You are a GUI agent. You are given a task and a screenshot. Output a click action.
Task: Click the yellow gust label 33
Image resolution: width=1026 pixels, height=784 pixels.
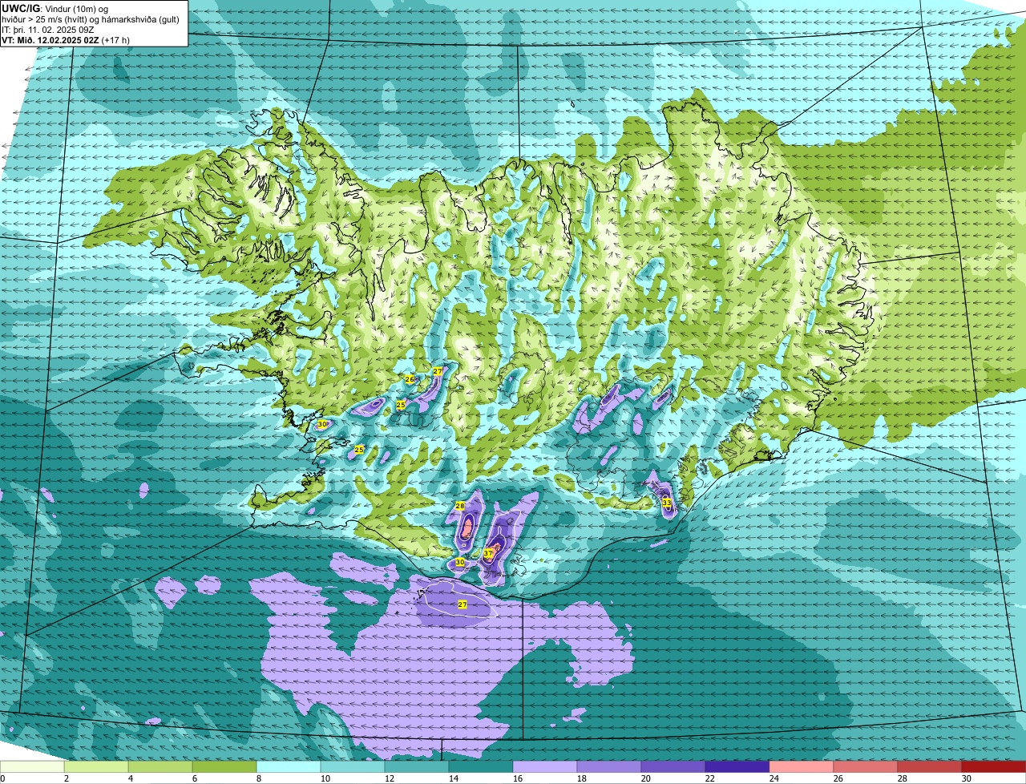[x=666, y=503]
